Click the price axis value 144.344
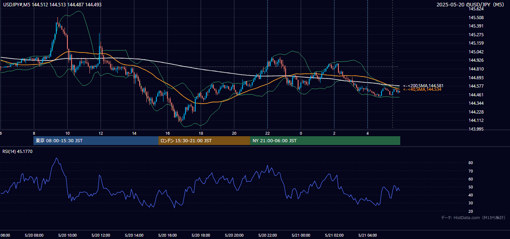This screenshot has height=239, width=510. 476,103
